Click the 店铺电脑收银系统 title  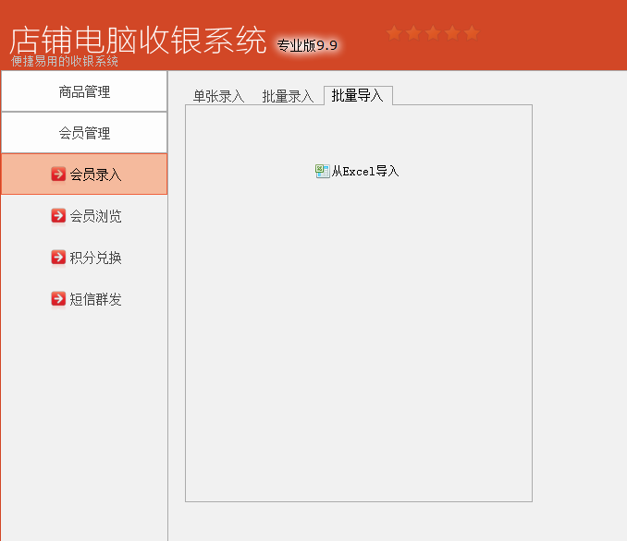click(x=138, y=40)
